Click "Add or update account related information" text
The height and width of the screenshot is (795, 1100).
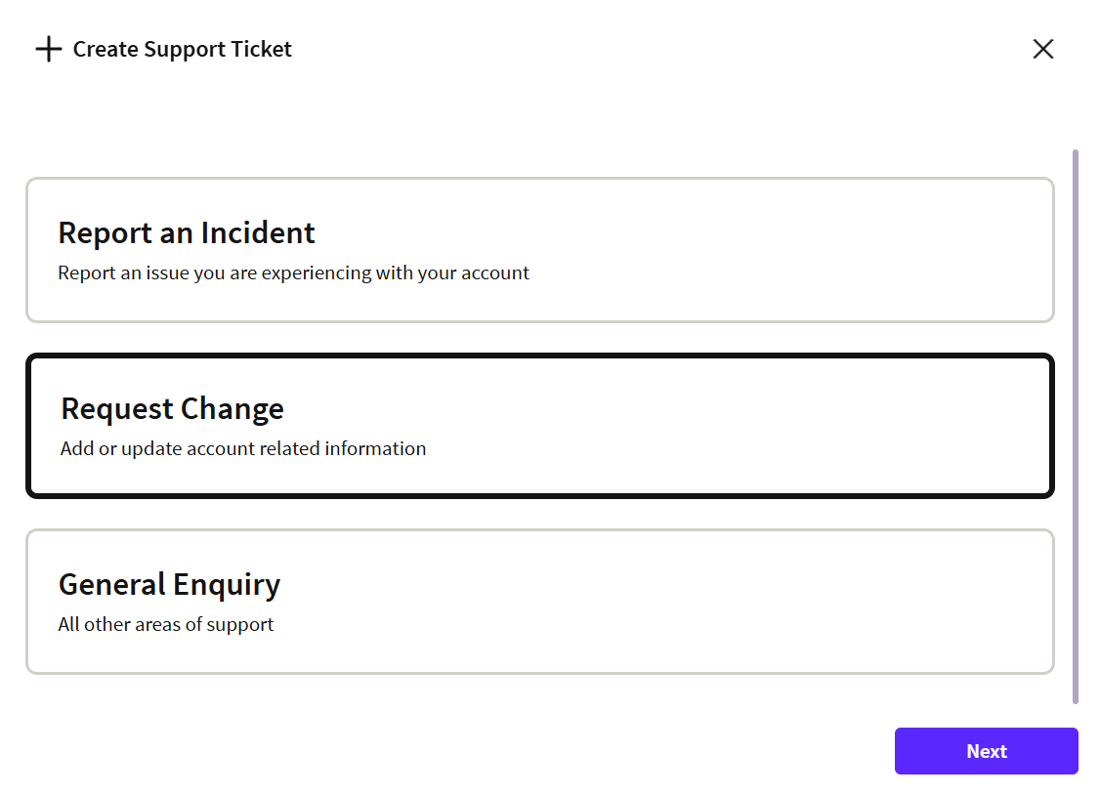click(243, 449)
